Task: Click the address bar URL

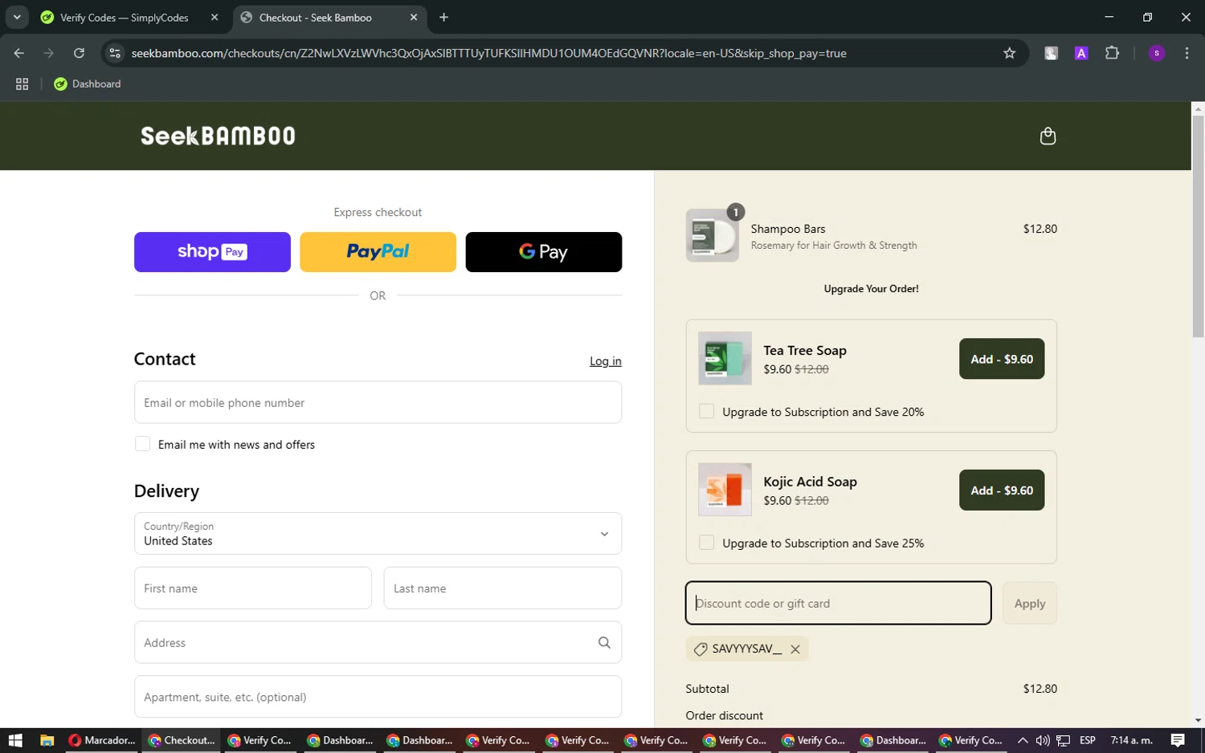Action: tap(488, 53)
